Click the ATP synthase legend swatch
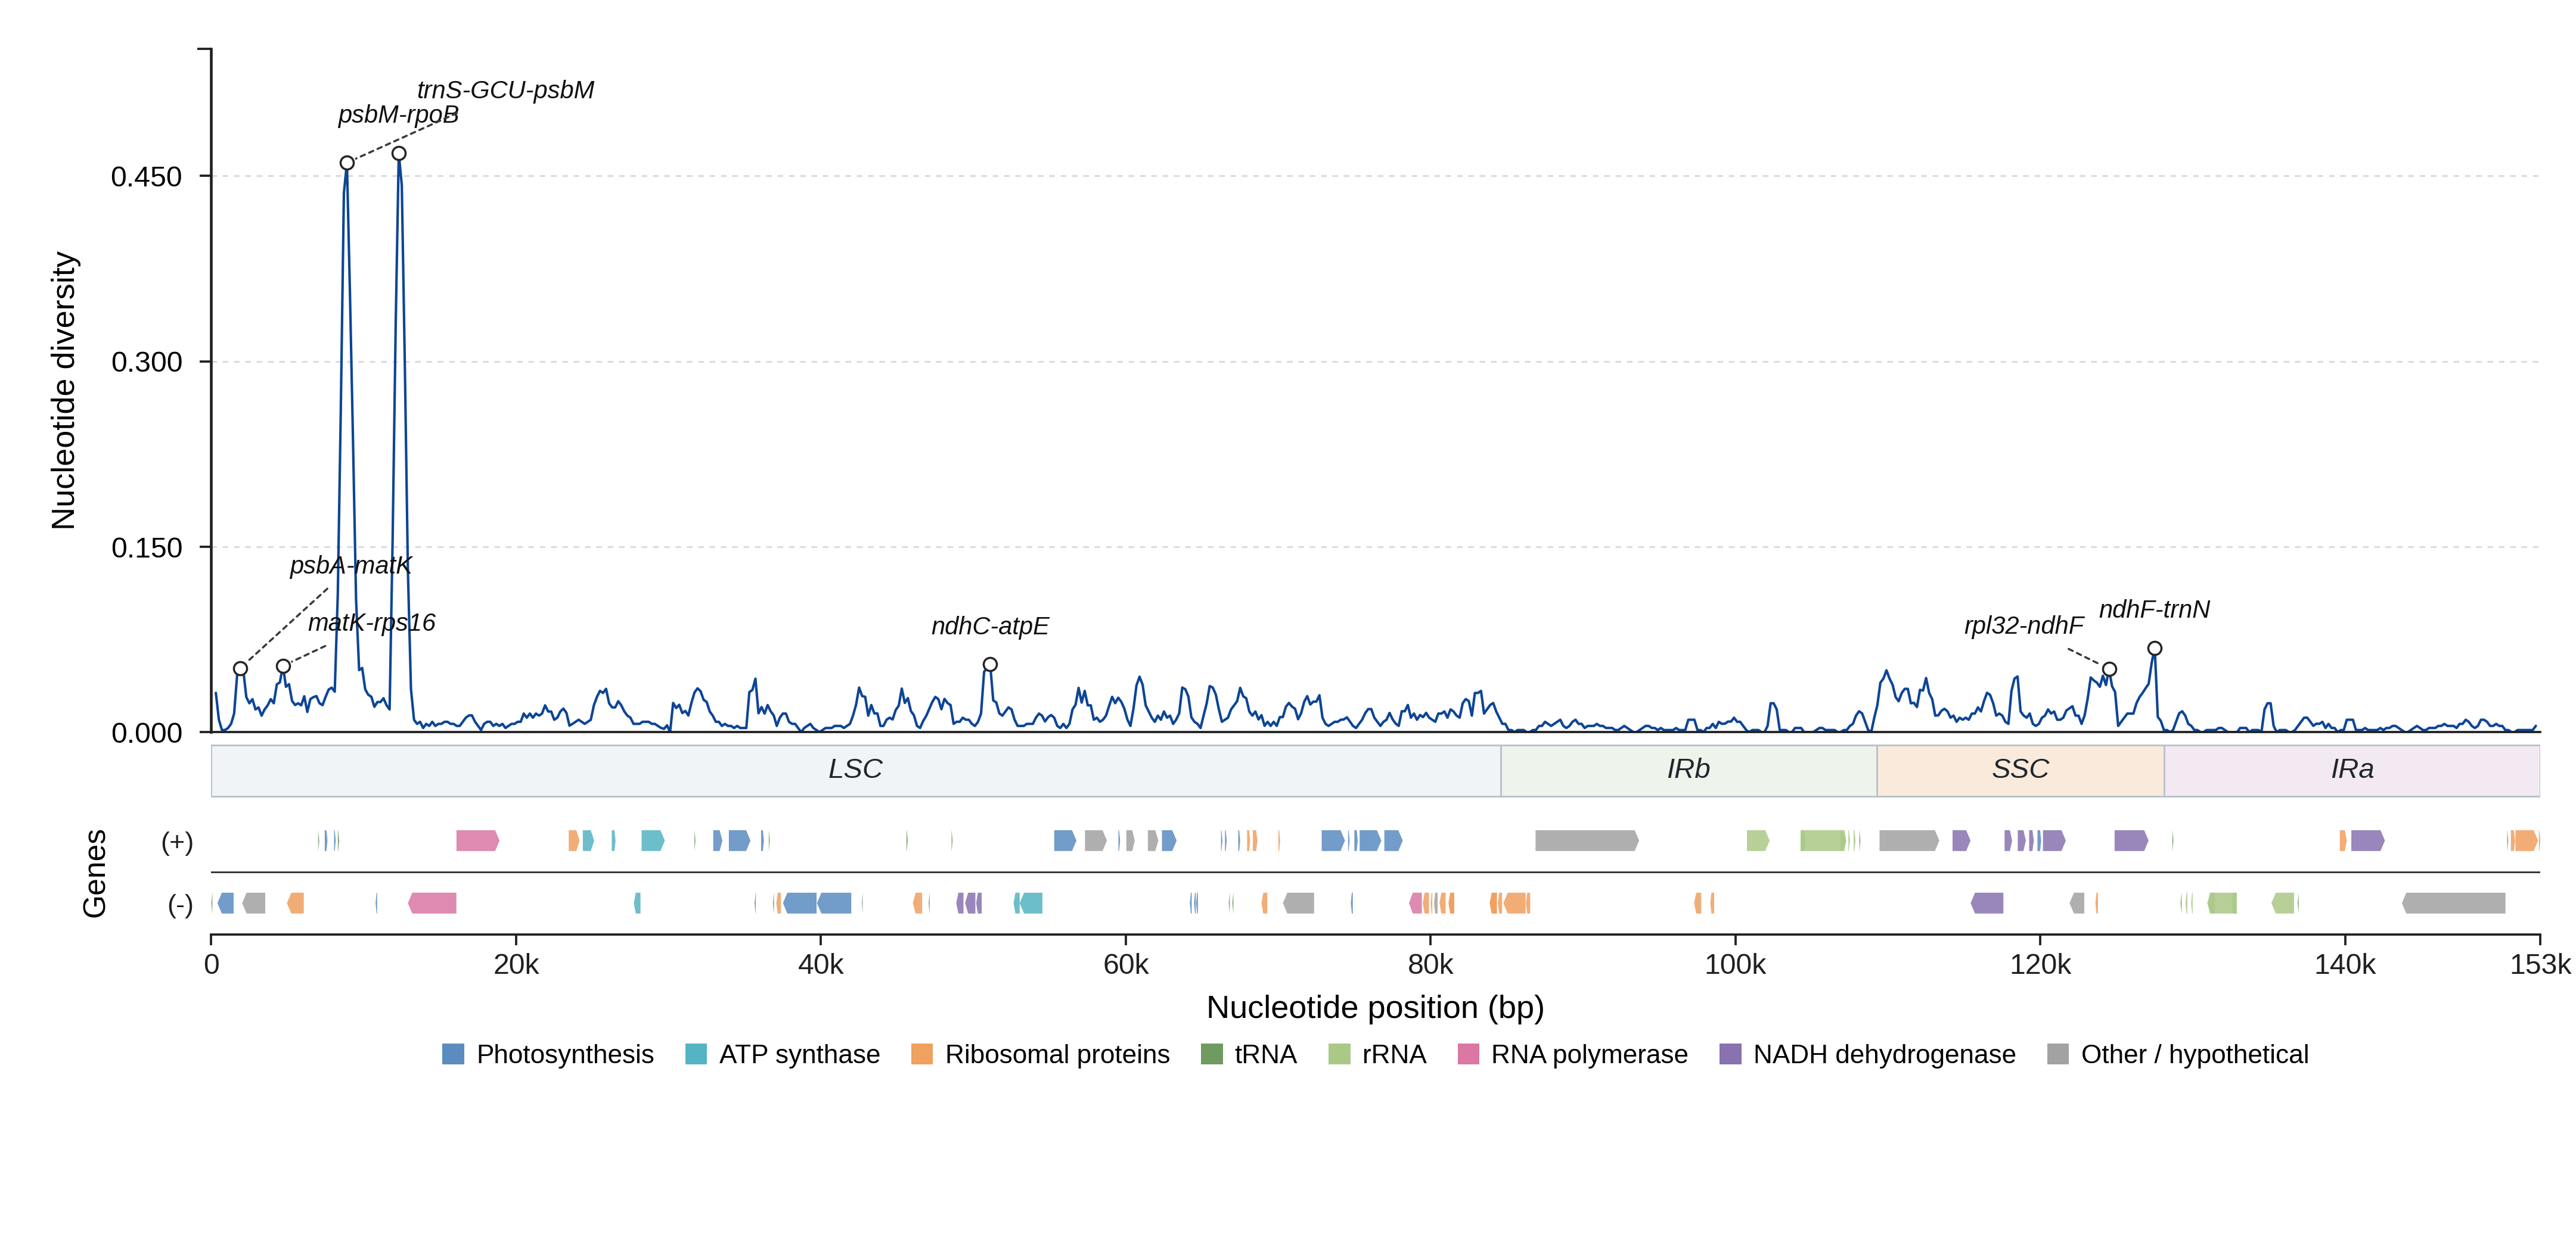Image resolution: width=2576 pixels, height=1252 pixels. [x=696, y=1054]
